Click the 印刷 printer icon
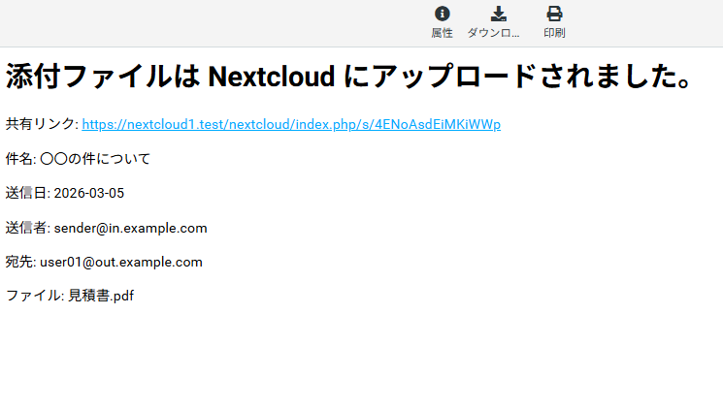The height and width of the screenshot is (408, 723). [554, 14]
